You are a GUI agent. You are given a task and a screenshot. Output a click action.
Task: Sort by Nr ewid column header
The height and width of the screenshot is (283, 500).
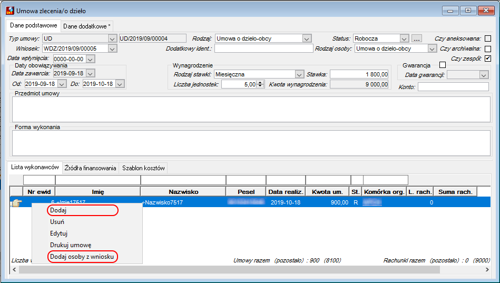[x=39, y=192]
